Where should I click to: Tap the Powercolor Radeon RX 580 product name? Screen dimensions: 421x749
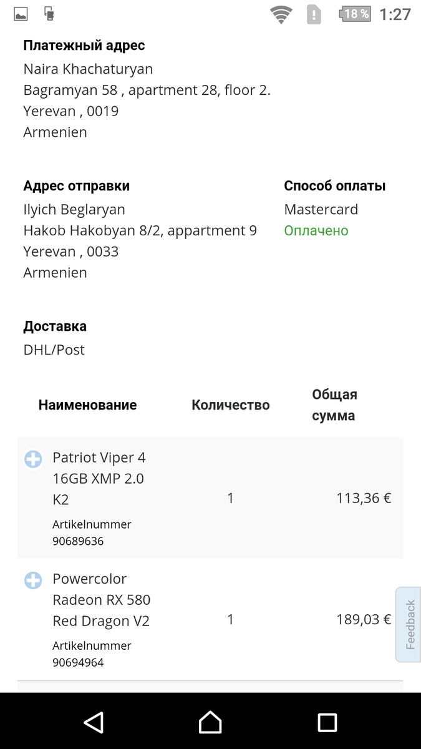click(101, 600)
